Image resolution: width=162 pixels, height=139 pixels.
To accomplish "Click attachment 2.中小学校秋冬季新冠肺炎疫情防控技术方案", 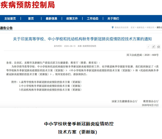I will coord(50,86).
